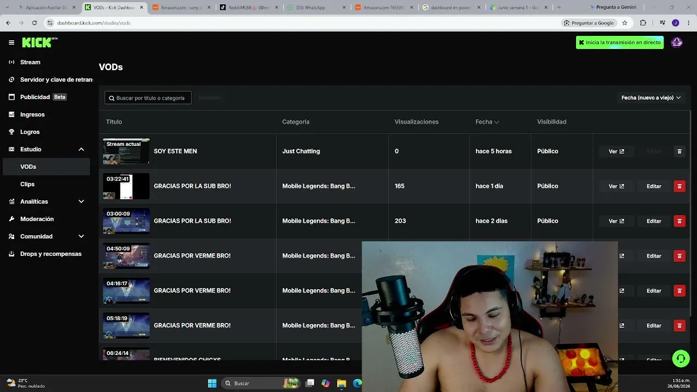Screen dimensions: 697x392
Task: Switch to Junio semana 1 tab
Action: (x=519, y=8)
